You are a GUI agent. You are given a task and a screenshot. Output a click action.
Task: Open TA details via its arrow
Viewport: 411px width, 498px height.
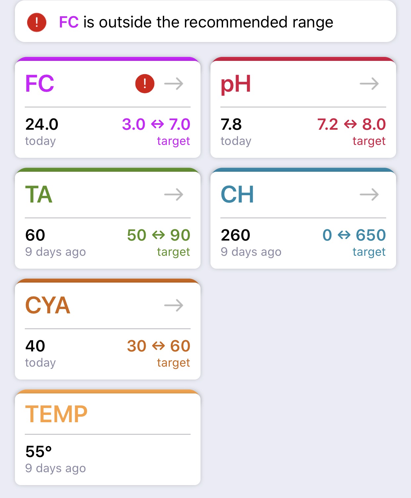click(x=174, y=195)
